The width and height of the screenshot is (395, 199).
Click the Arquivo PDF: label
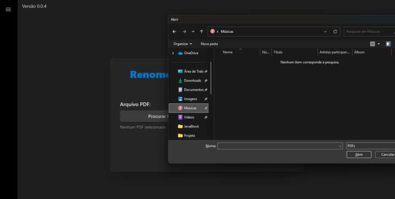pos(136,104)
